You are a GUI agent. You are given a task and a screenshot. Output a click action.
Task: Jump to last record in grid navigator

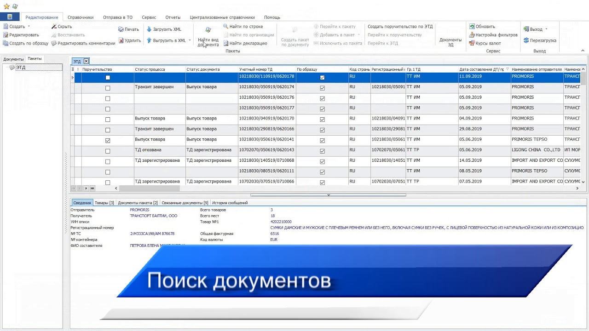click(92, 188)
